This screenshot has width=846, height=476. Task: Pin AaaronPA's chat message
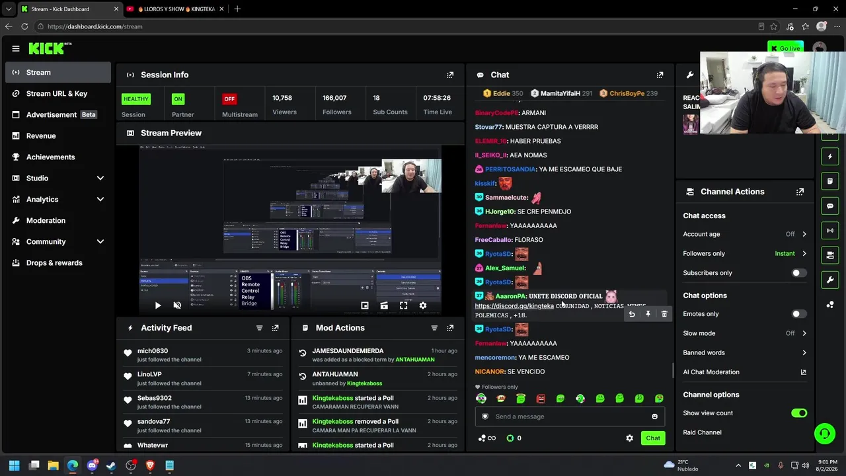pos(648,314)
